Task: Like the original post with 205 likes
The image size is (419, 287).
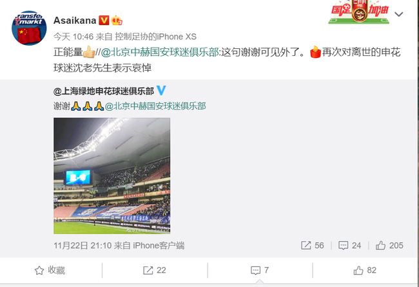Action: pyautogui.click(x=389, y=245)
